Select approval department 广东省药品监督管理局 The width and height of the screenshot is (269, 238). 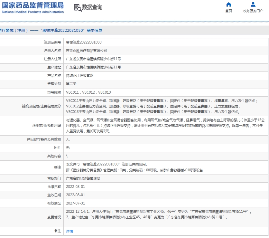coord(83,178)
